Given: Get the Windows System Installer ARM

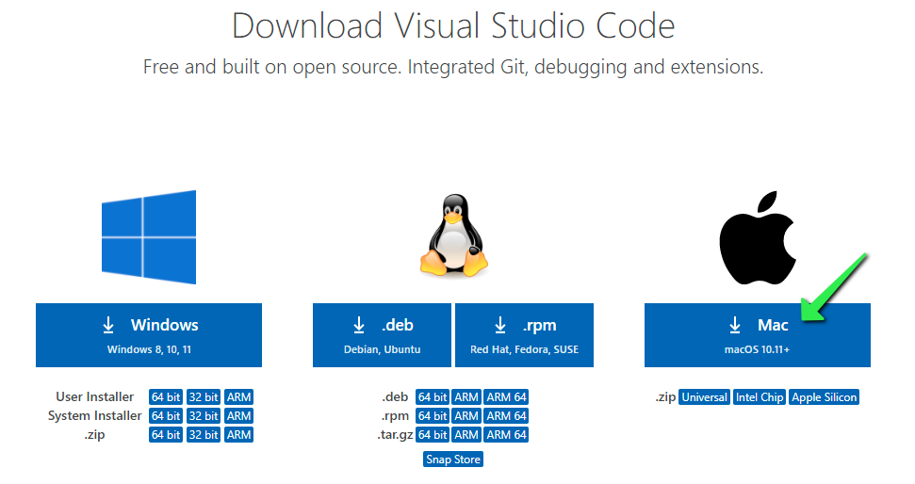Looking at the screenshot, I should point(238,416).
